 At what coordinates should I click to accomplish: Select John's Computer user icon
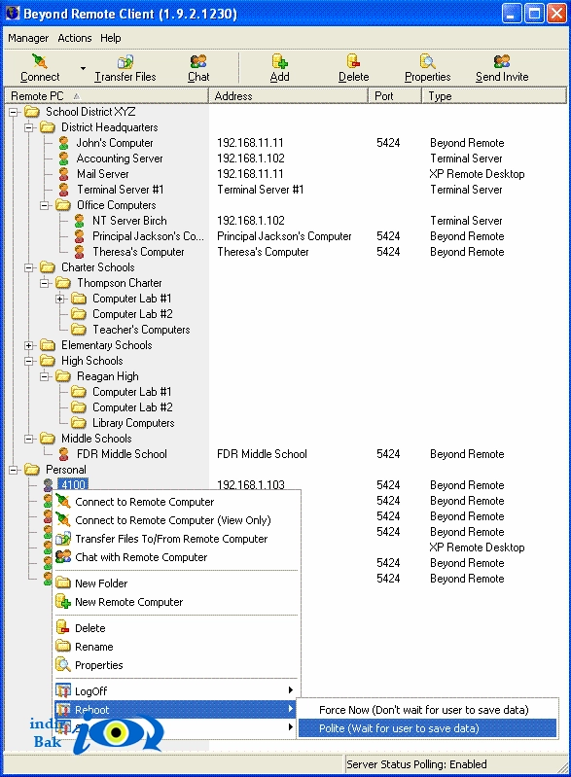(x=63, y=143)
